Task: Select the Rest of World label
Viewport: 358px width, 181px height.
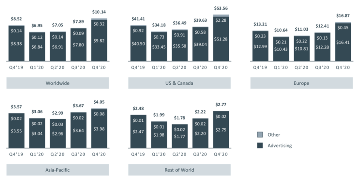Action: 179,170
